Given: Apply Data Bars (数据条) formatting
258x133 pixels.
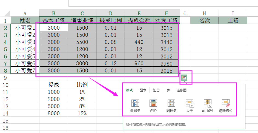Looking at the screenshot, I should (x=135, y=106).
